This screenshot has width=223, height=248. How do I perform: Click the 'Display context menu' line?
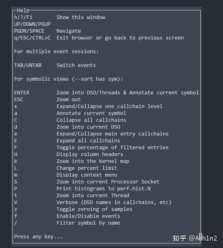click(87, 175)
